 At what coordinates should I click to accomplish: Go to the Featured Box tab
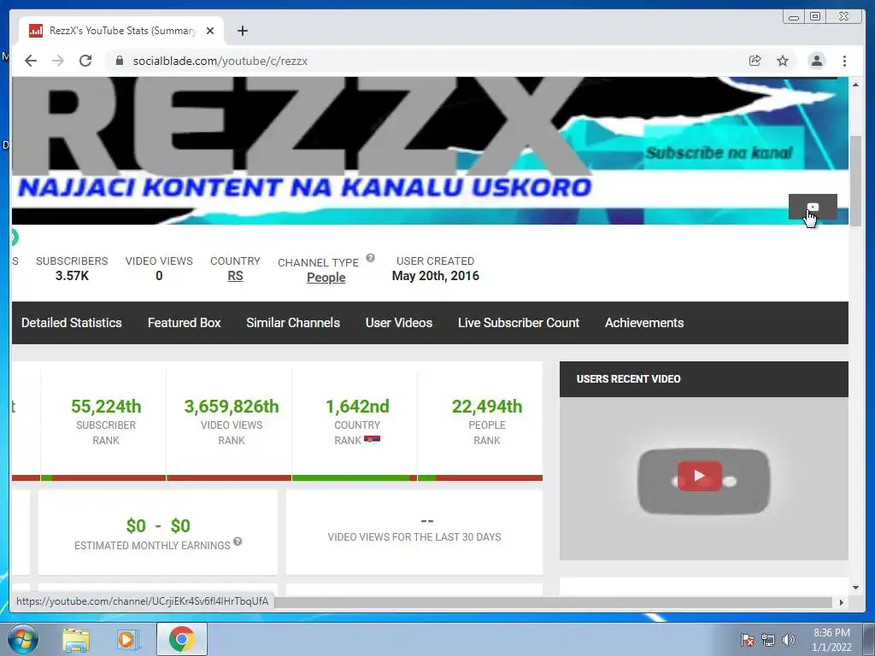[185, 322]
